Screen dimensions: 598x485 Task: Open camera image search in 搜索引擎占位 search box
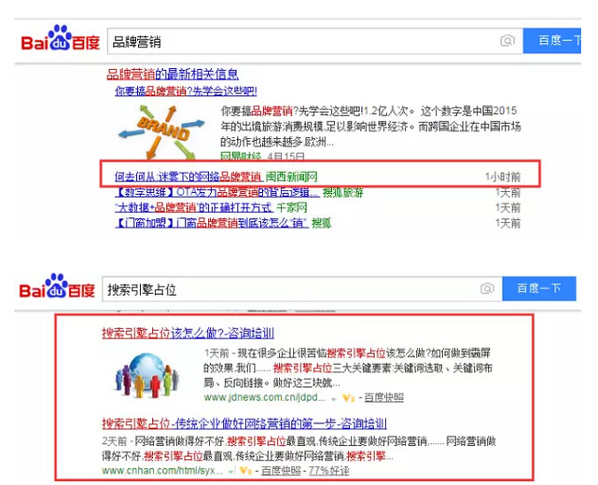pyautogui.click(x=487, y=288)
